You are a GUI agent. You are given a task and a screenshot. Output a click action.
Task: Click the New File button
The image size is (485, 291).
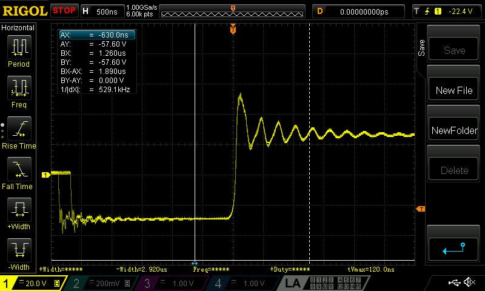pos(453,90)
